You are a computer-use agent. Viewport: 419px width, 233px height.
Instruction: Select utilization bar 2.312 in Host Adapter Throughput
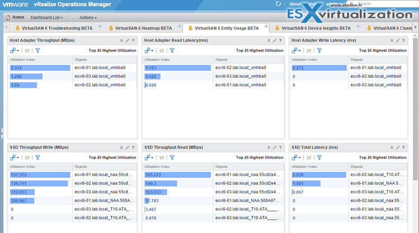[x=40, y=68]
